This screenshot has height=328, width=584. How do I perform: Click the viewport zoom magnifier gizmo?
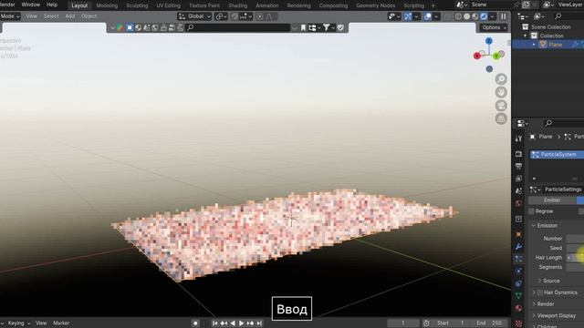point(501,79)
